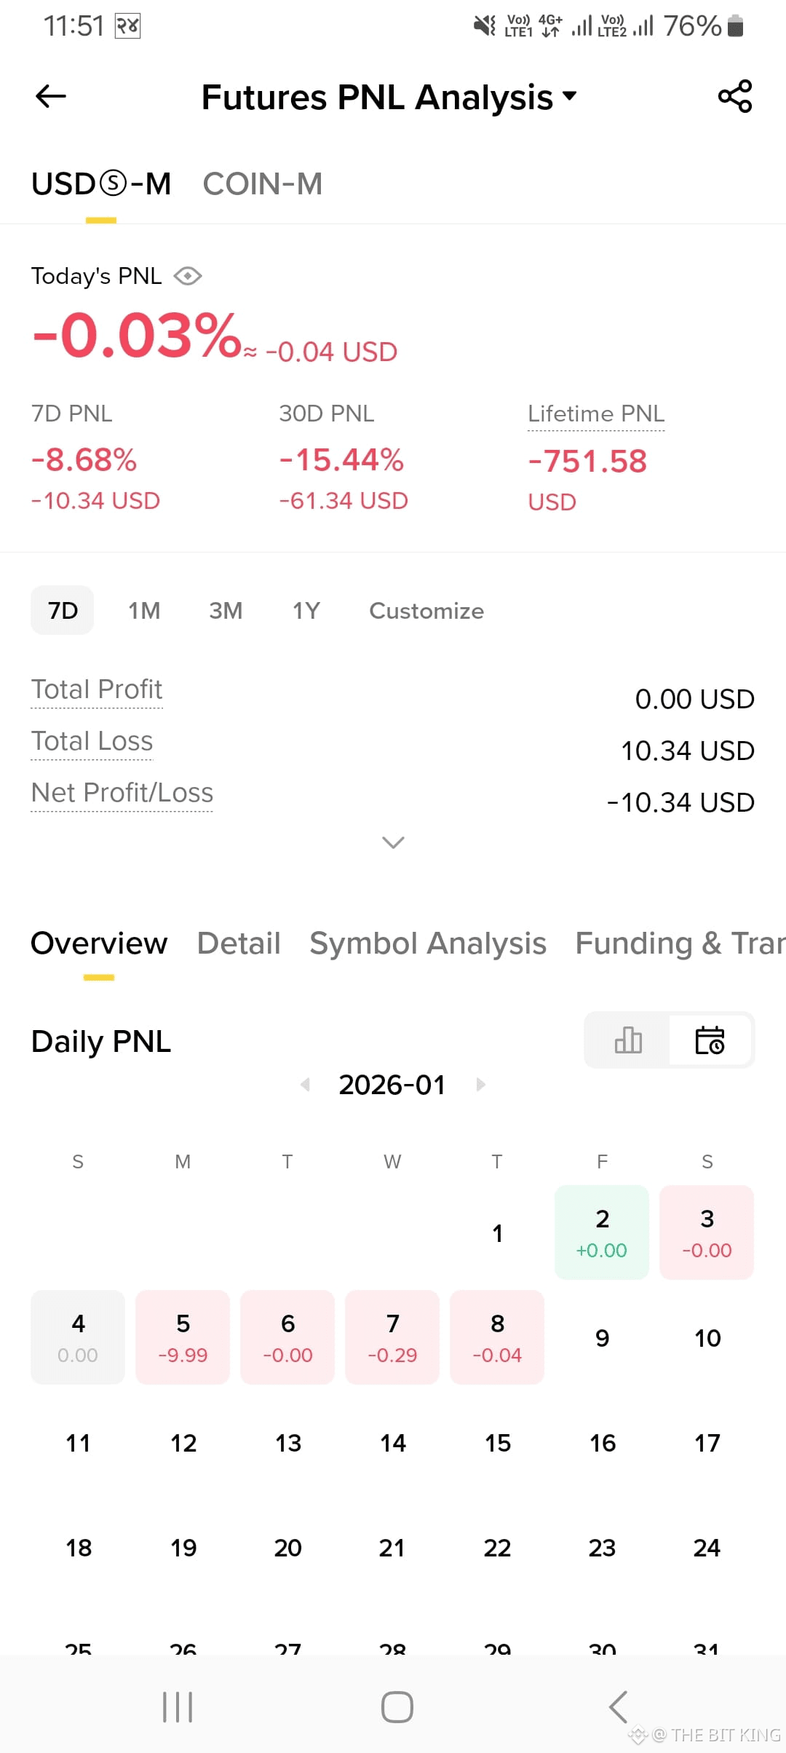
Task: Select the 1M time range
Action: click(x=144, y=611)
